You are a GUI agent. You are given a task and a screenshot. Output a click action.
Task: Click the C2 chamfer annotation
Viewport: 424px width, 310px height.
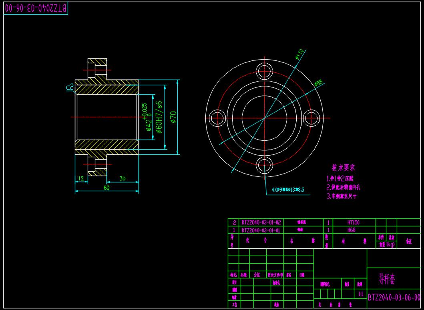pyautogui.click(x=69, y=86)
